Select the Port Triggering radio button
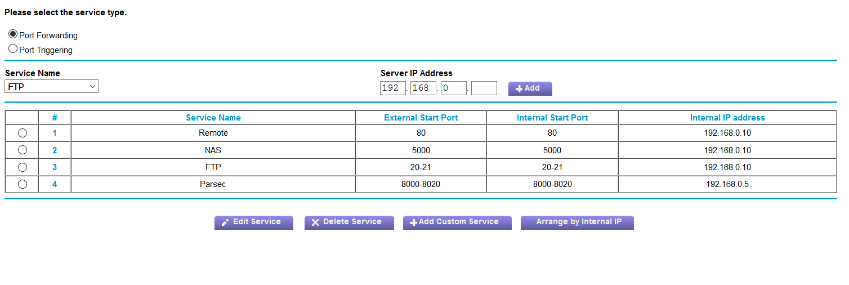The image size is (849, 285). [13, 49]
